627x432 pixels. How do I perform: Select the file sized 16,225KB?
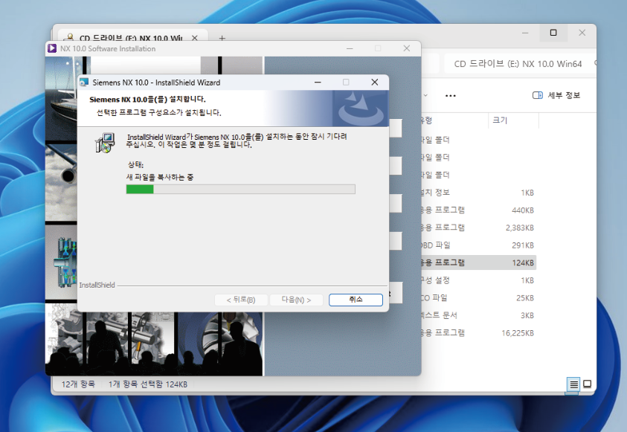tap(478, 333)
